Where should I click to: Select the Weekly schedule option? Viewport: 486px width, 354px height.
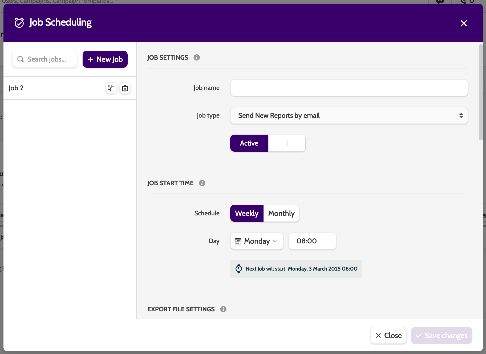(x=247, y=213)
